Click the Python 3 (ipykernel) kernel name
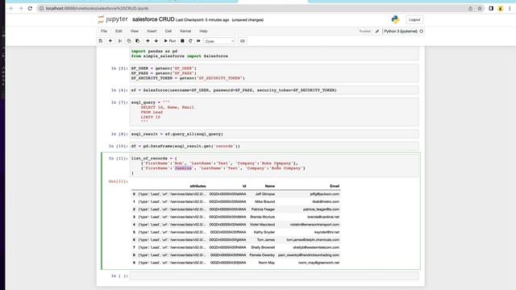 pos(401,31)
